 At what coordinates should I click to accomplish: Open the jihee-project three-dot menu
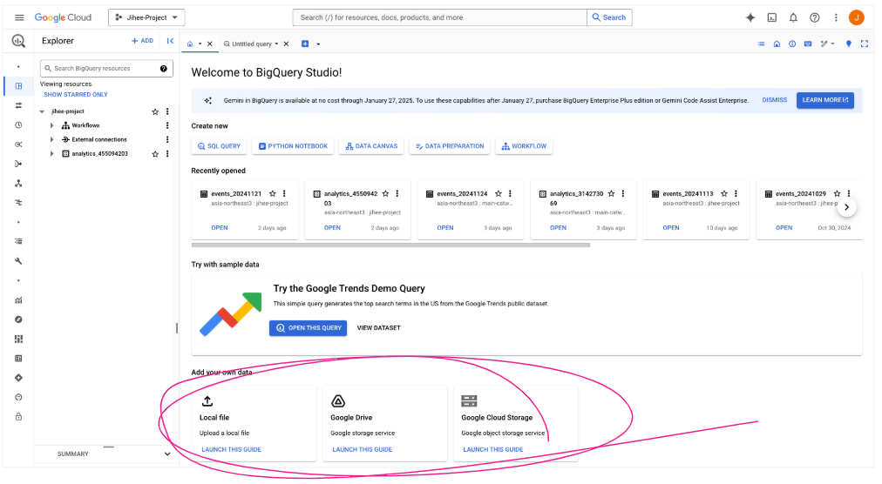[x=167, y=112]
